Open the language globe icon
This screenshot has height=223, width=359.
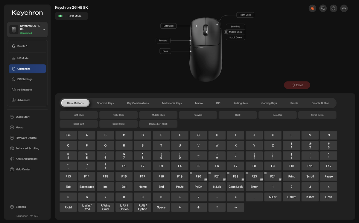(334, 8)
